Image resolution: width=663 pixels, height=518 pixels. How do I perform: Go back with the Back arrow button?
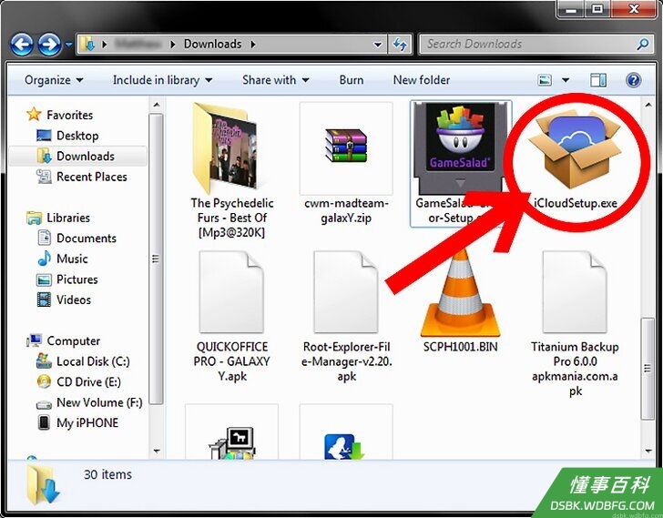point(22,44)
